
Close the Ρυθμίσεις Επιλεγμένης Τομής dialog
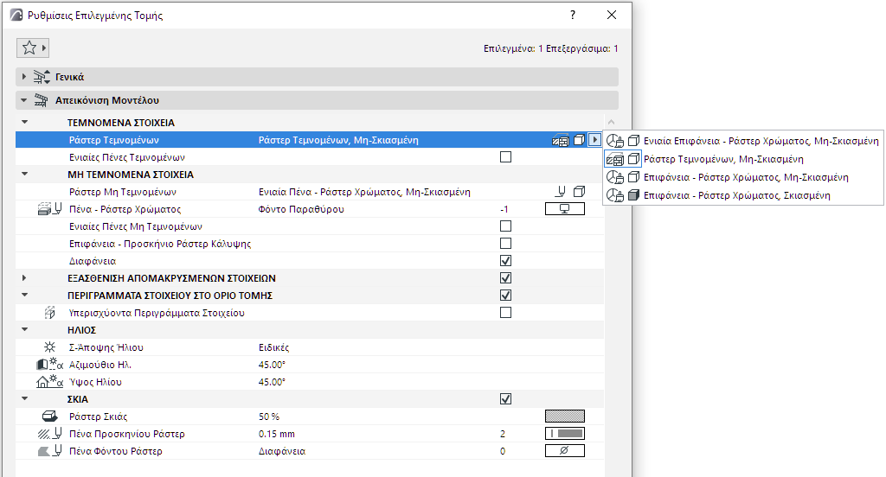[x=612, y=16]
